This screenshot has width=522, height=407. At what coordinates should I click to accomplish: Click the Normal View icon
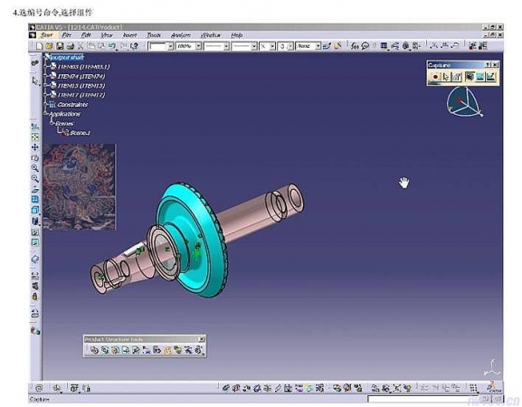click(x=35, y=189)
